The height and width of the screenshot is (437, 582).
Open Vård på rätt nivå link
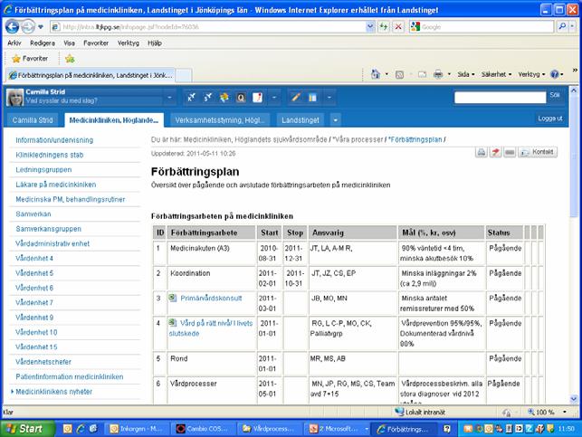point(211,328)
